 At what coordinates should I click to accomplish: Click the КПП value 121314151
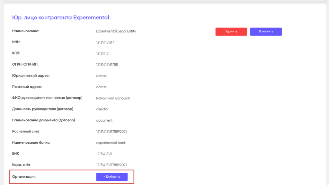[103, 53]
